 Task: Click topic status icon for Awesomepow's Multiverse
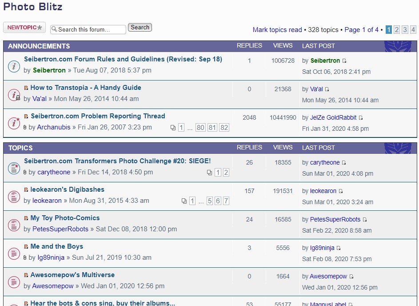point(14,282)
